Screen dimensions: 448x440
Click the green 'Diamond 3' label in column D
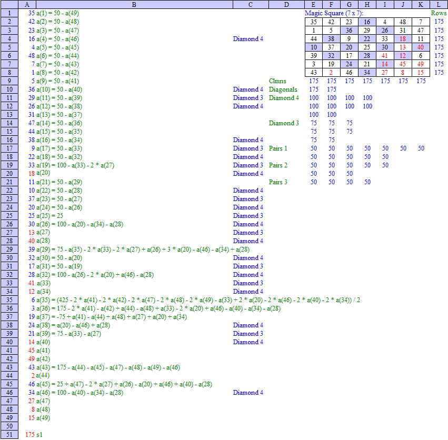tap(284, 123)
